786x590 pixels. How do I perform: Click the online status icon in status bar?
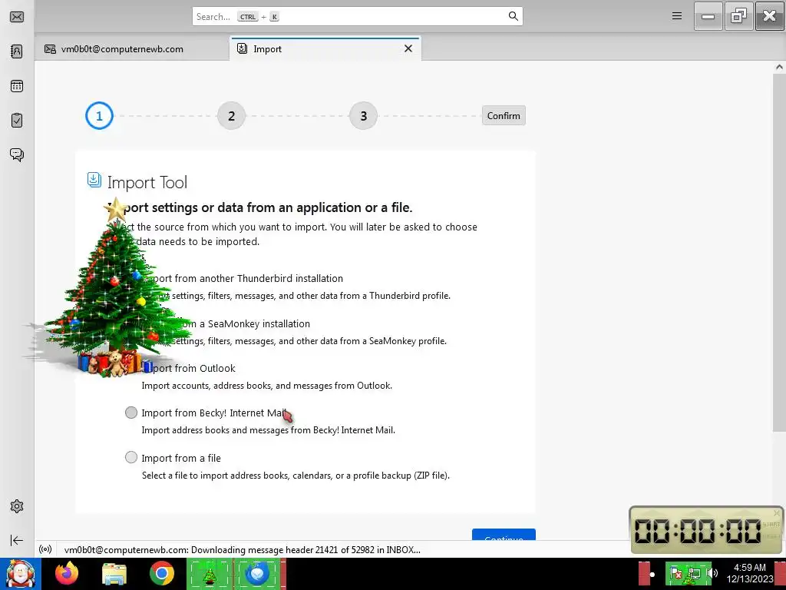coord(45,549)
